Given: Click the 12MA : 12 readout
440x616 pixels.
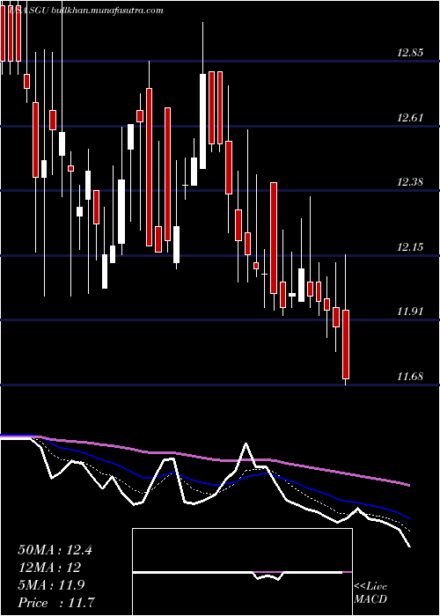Looking at the screenshot, I should pyautogui.click(x=49, y=568).
